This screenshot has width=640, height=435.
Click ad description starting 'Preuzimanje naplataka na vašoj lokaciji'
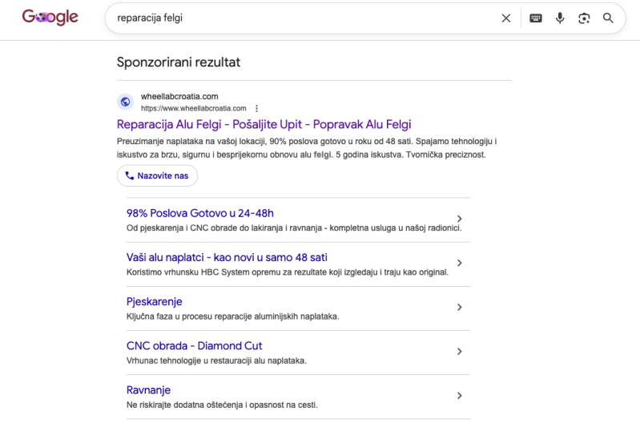point(307,148)
